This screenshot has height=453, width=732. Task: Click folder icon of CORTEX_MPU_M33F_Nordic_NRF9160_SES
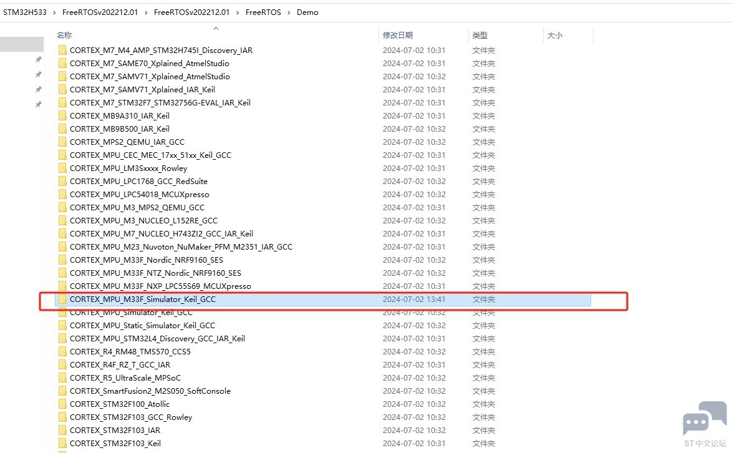click(x=62, y=260)
